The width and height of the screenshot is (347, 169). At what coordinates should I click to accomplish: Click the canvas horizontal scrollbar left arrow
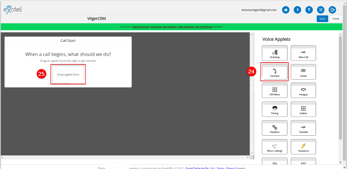(2, 157)
